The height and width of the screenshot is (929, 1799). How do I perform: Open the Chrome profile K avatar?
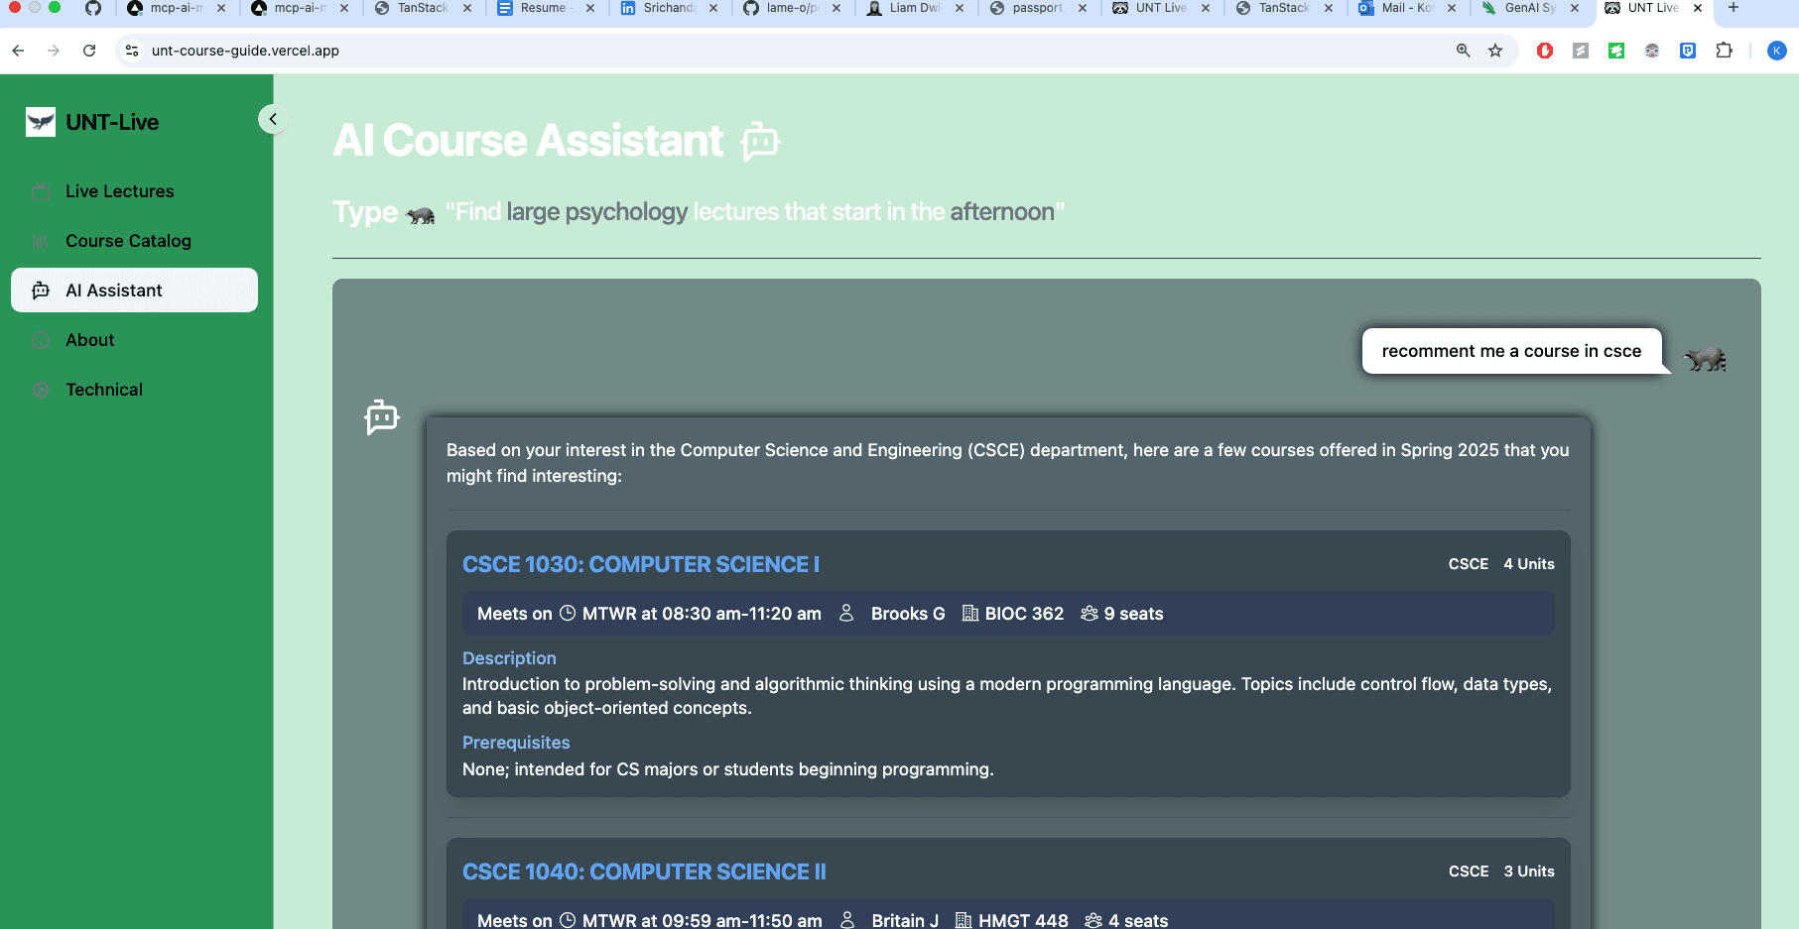(x=1777, y=51)
